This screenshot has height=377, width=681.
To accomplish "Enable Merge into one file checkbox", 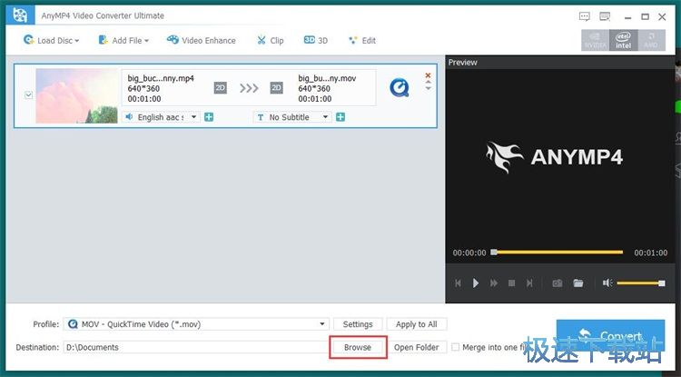I will (455, 347).
